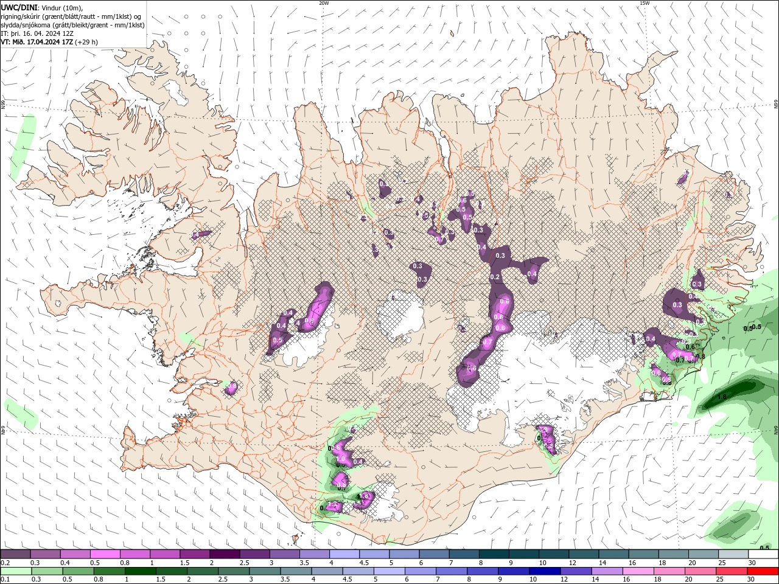Click the upper legend swatch between 18 and 20
The image size is (779, 584).
pyautogui.click(x=674, y=554)
